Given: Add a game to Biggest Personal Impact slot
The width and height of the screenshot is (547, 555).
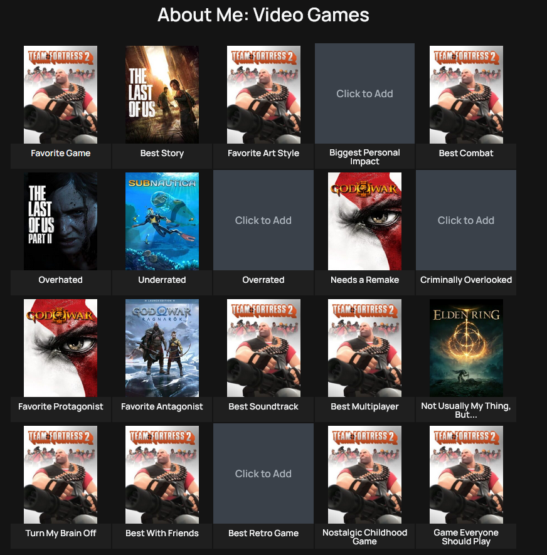Looking at the screenshot, I should coord(364,93).
